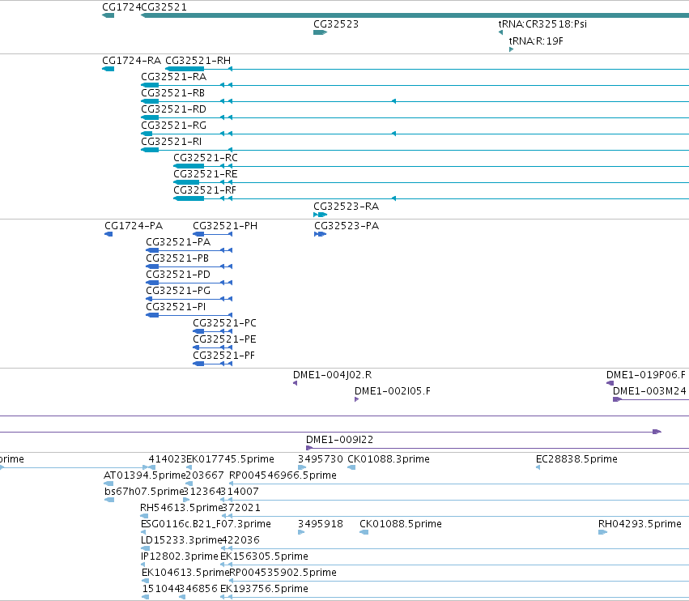This screenshot has height=601, width=689.
Task: Click the tRNA:CR32518:Psi arrow glyph
Action: (500, 32)
